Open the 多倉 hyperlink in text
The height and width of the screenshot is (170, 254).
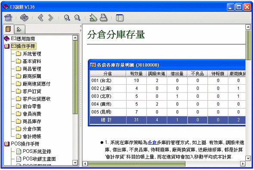pyautogui.click(x=152, y=142)
